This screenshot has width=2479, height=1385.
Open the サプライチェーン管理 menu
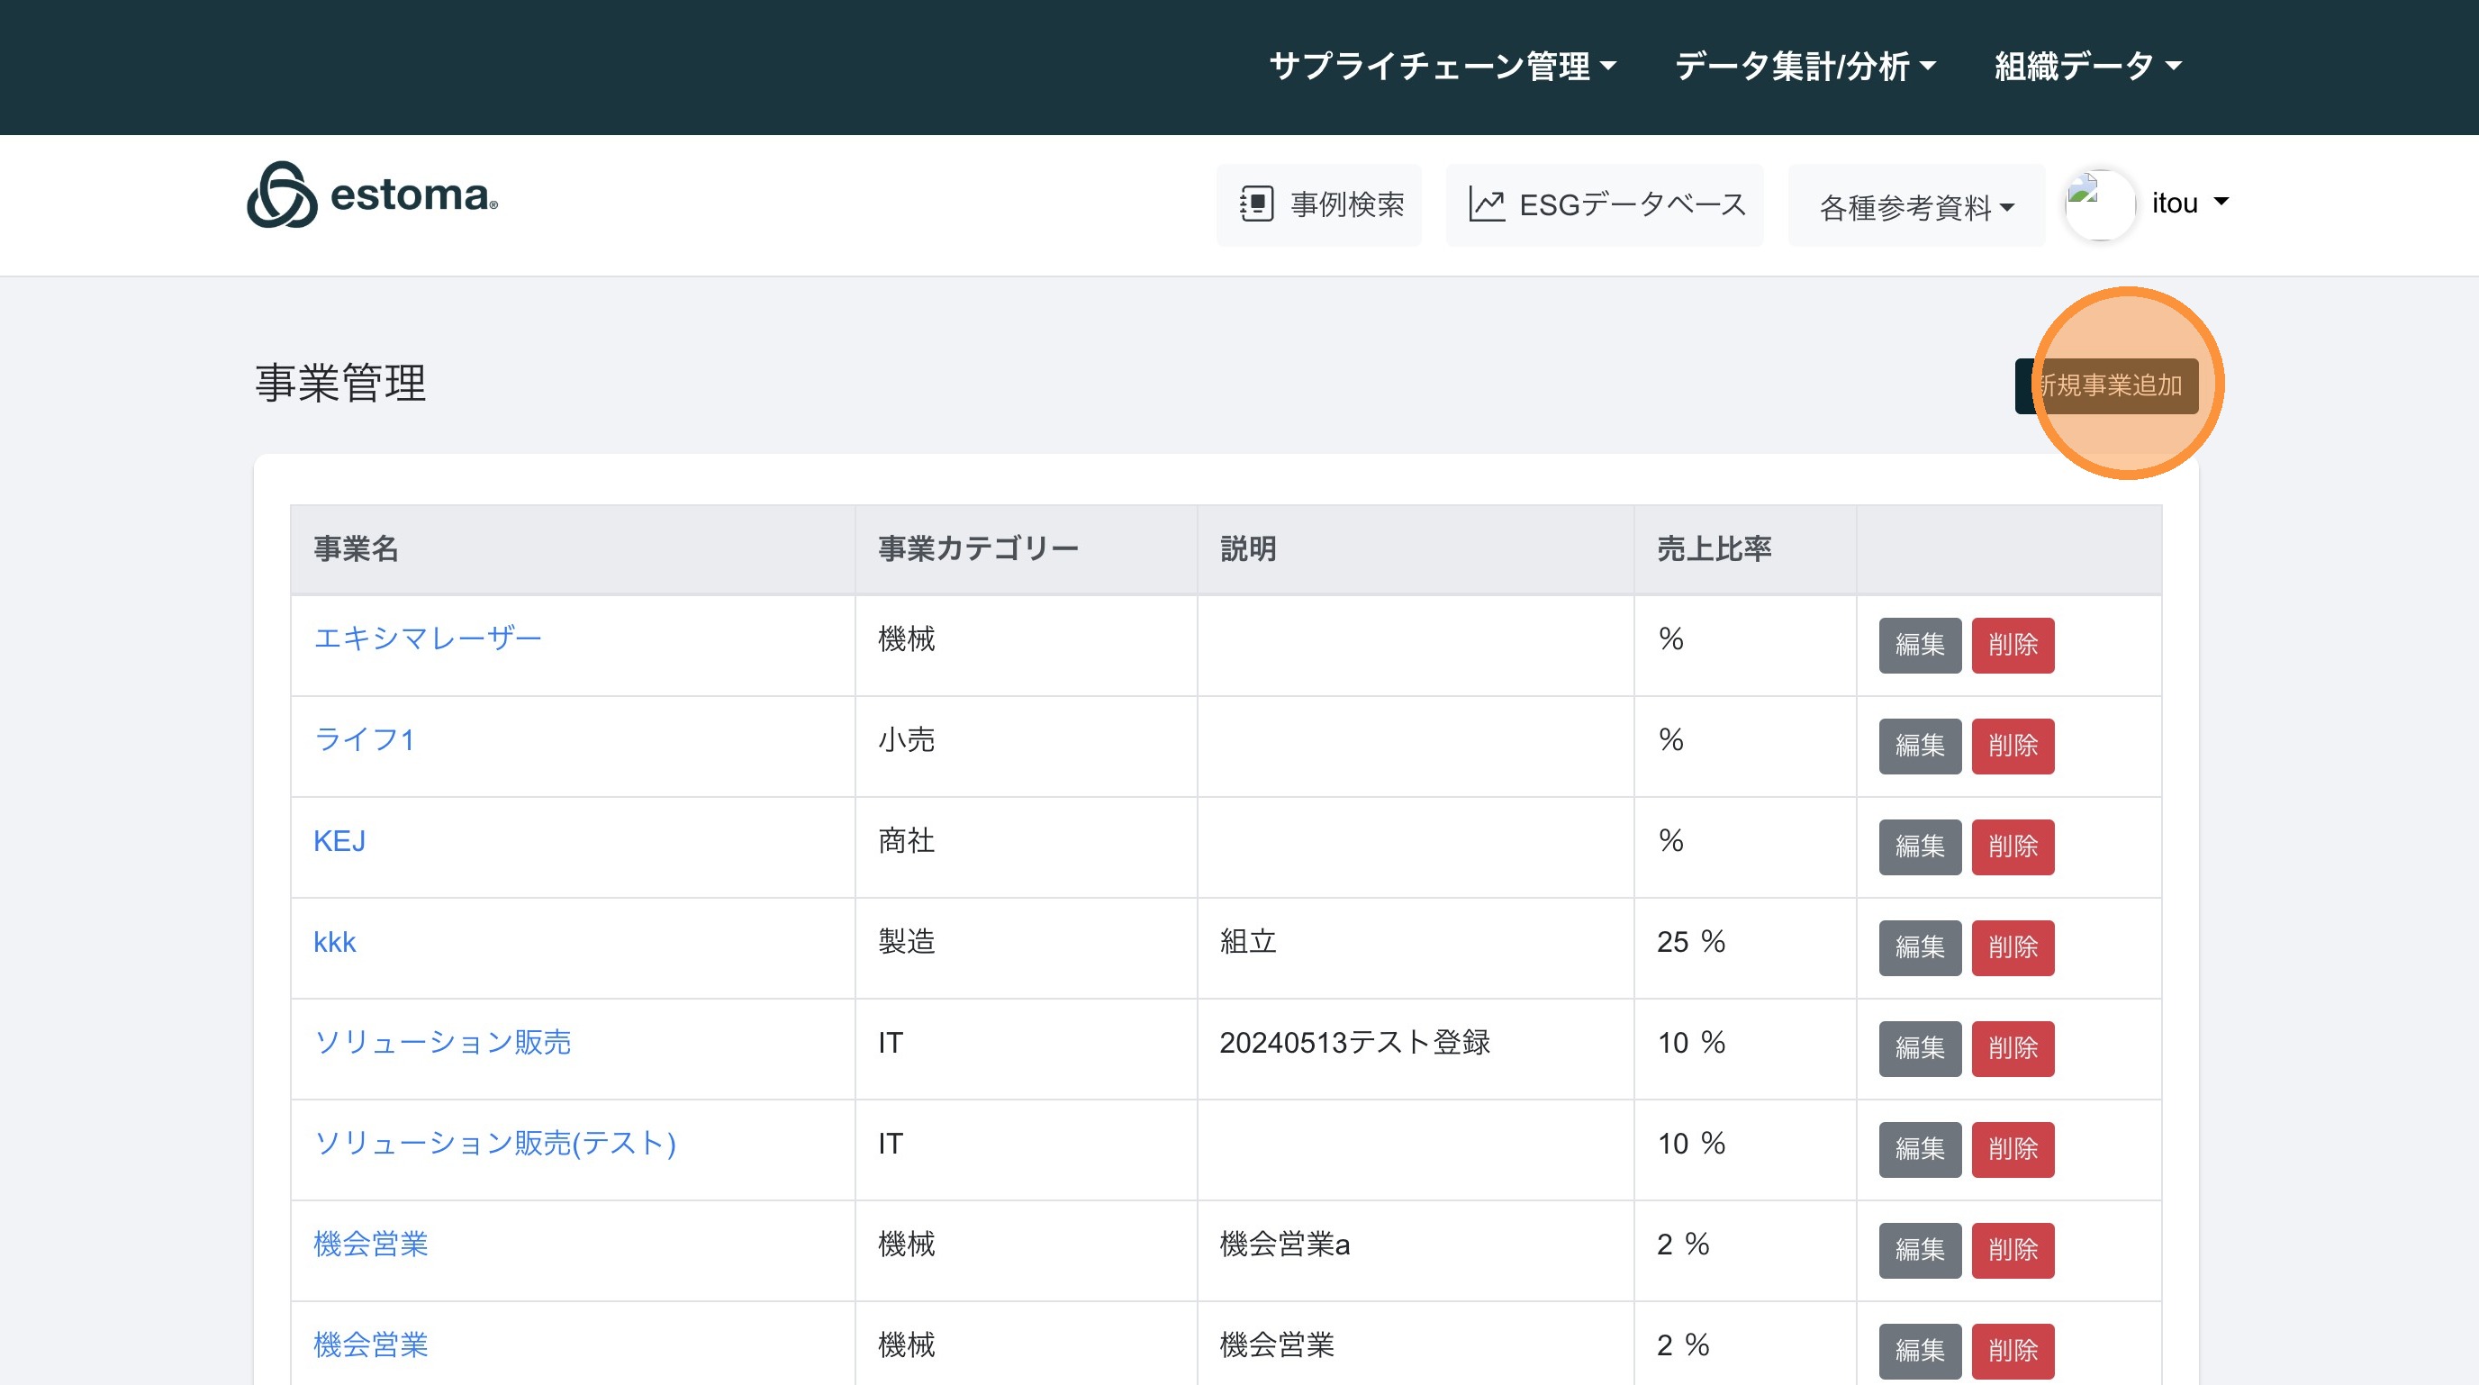click(1443, 67)
